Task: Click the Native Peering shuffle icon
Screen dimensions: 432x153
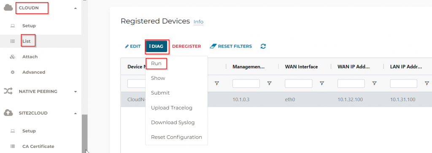Action: pos(8,91)
